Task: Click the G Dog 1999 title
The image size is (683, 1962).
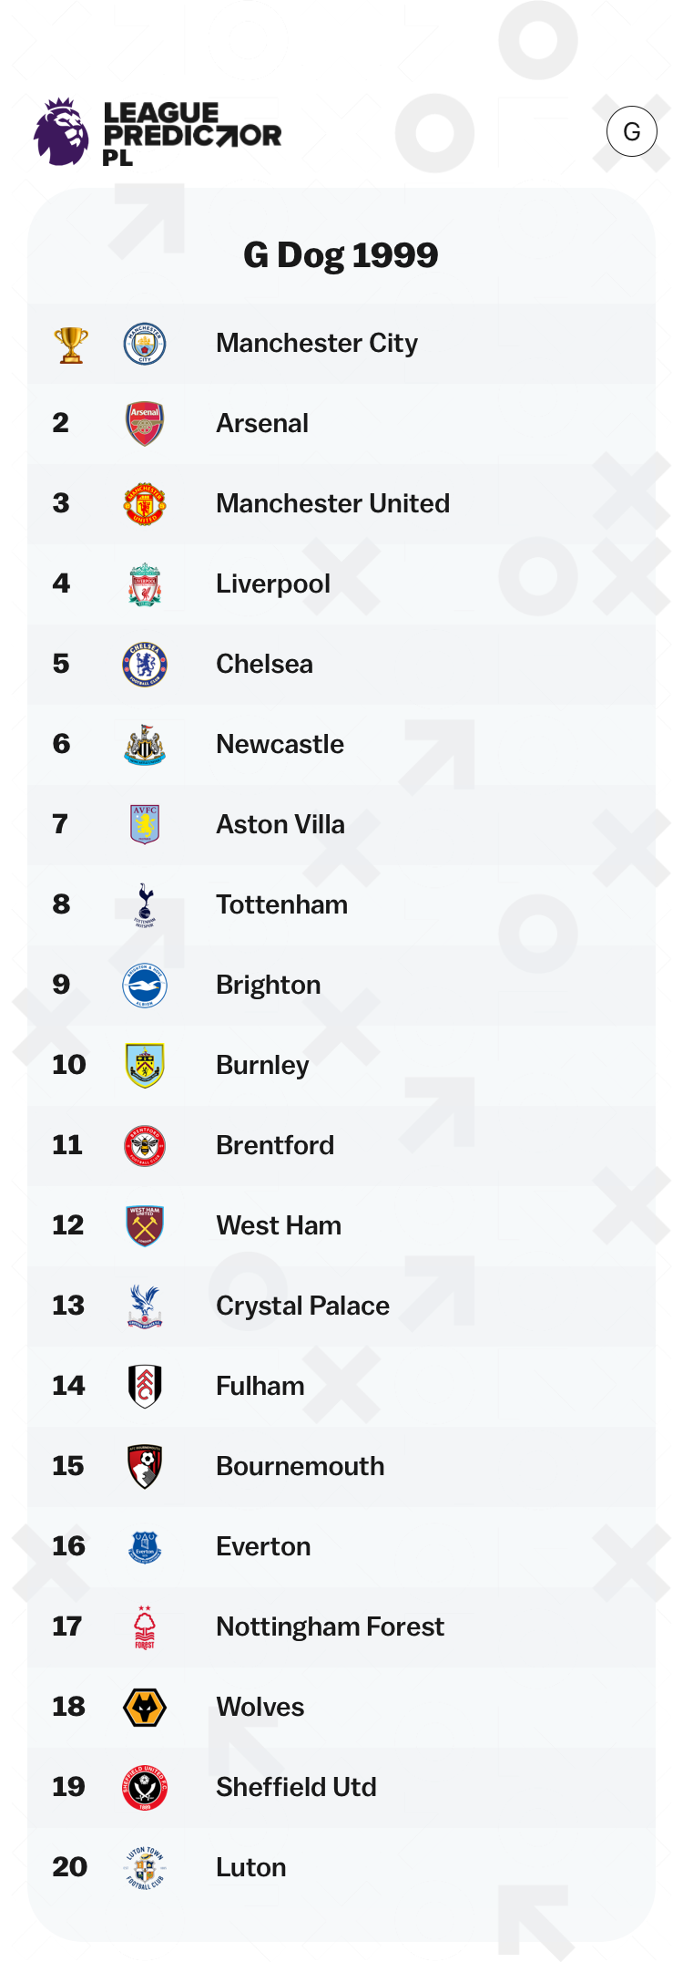Action: [x=341, y=255]
